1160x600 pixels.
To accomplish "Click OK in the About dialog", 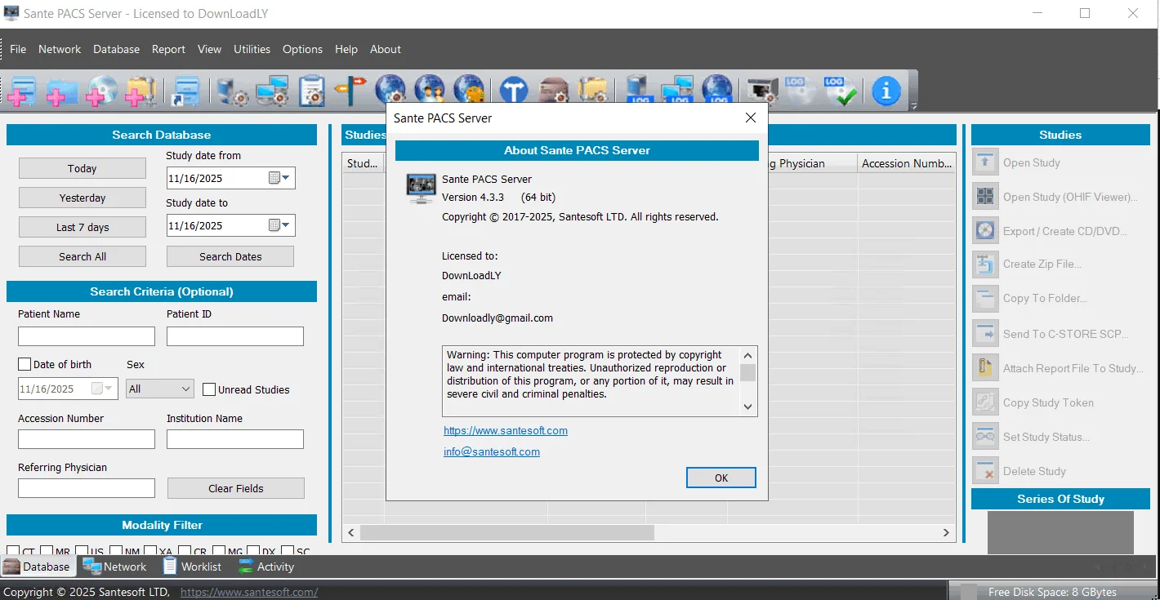I will 721,478.
